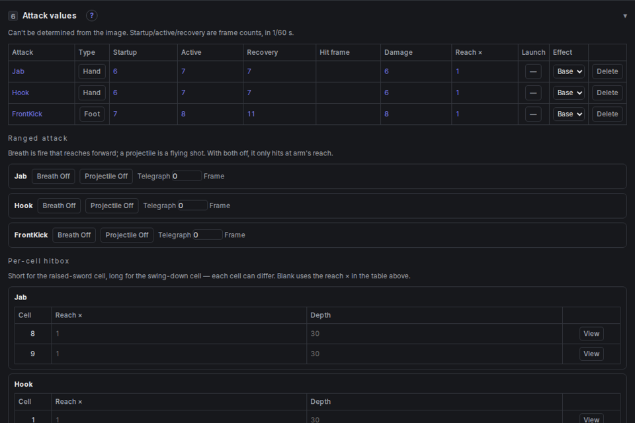Edit Reach × for Jab cell 8
This screenshot has height=423, width=635.
tap(179, 334)
